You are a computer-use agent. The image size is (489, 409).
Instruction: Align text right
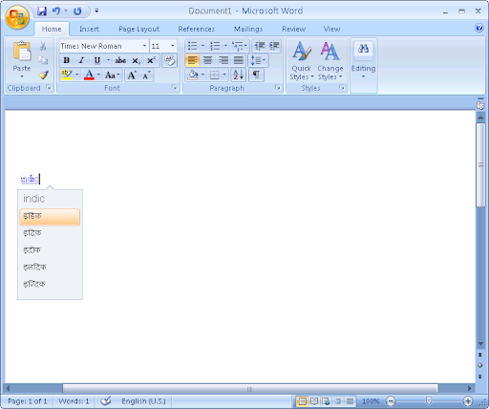pos(223,60)
